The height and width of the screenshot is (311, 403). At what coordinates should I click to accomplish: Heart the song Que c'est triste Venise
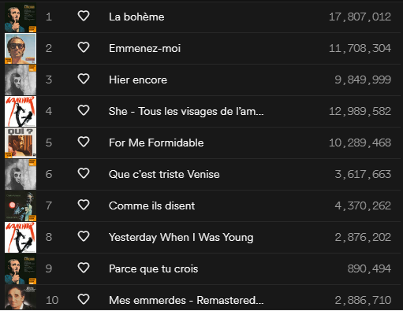(84, 173)
